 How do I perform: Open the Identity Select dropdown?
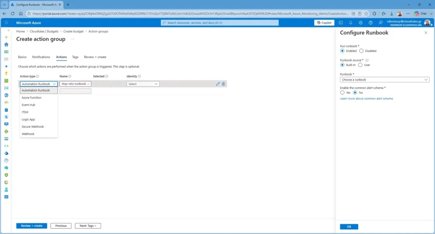(143, 84)
